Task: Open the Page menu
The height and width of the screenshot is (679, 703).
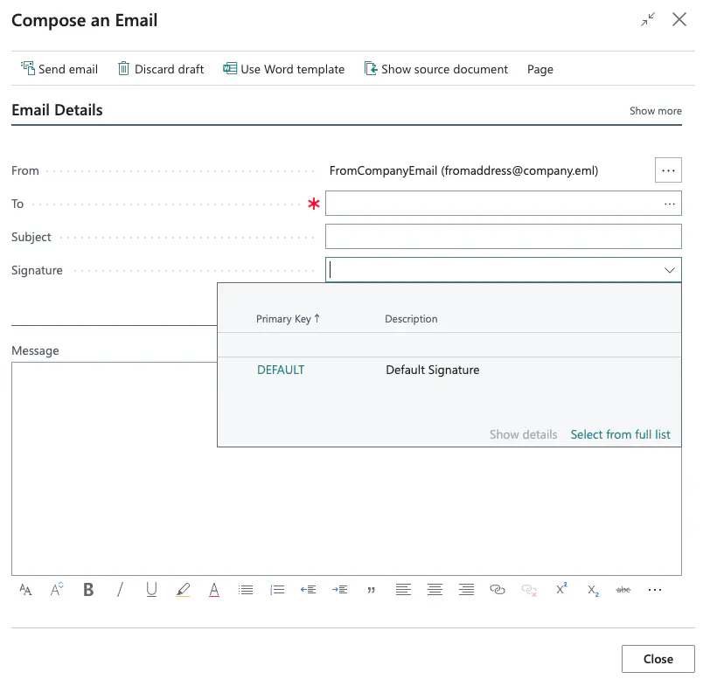Action: [539, 69]
